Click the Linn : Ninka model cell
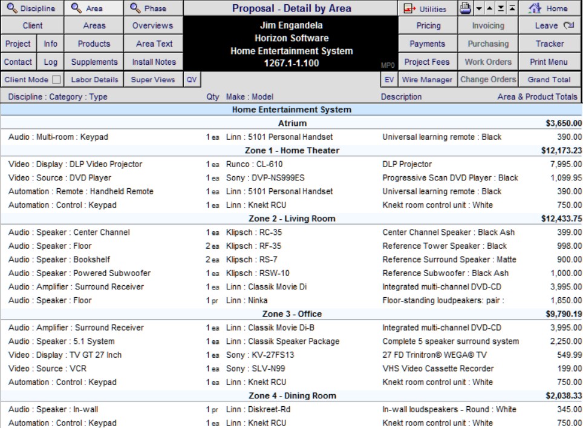 click(247, 300)
